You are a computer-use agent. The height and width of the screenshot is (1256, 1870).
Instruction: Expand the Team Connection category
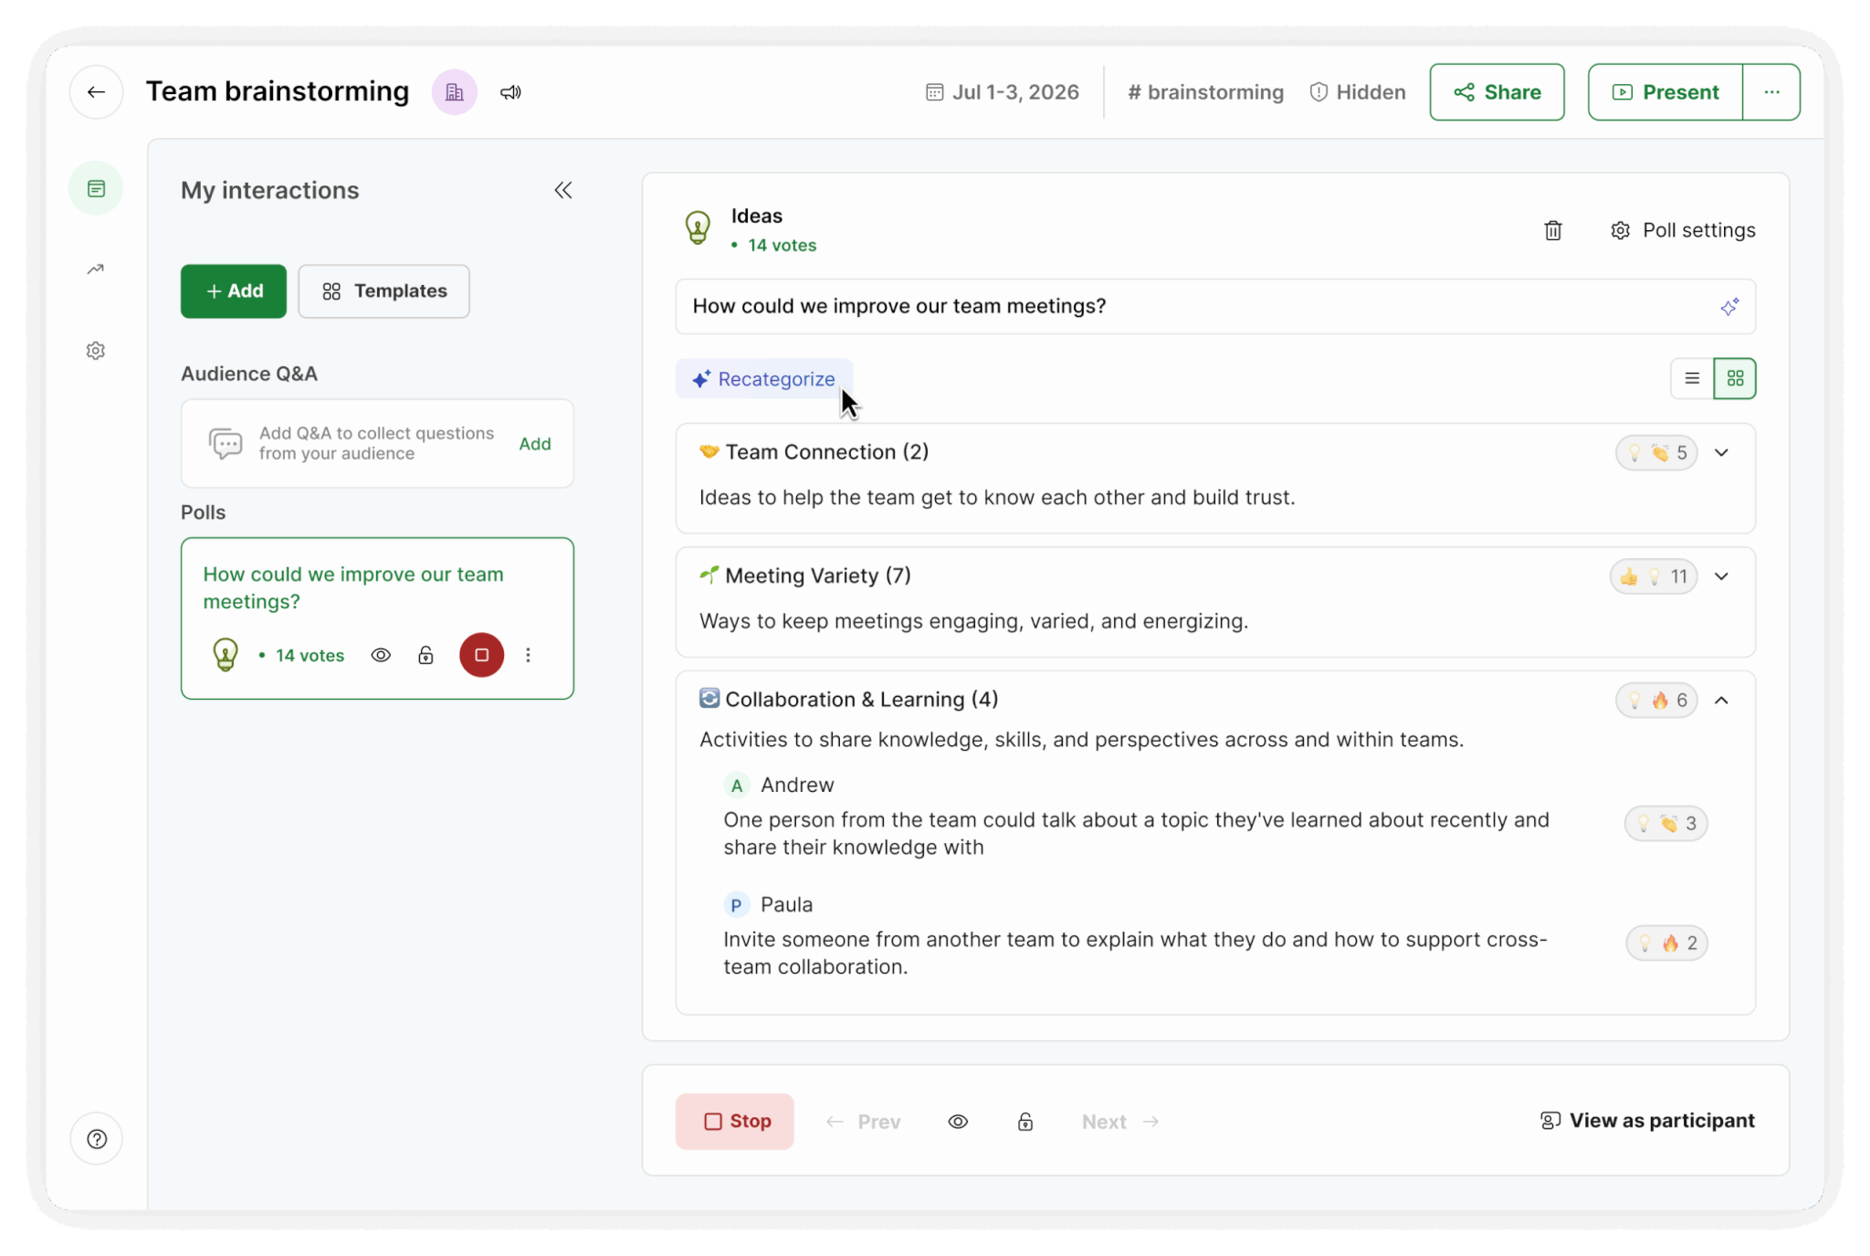point(1721,453)
